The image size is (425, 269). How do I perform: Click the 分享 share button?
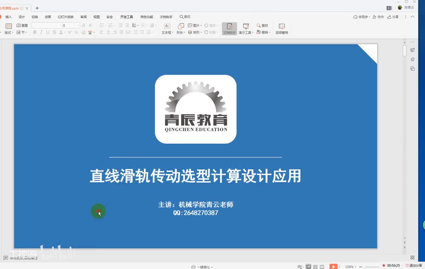pos(393,17)
